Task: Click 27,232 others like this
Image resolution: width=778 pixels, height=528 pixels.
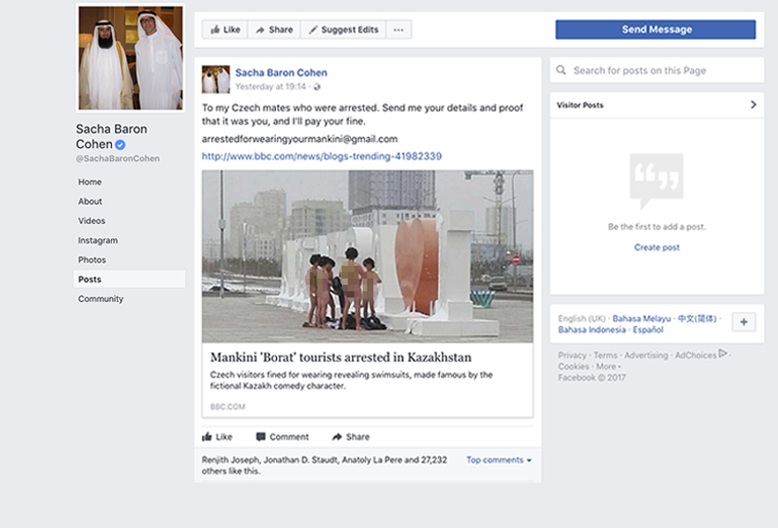Action: pyautogui.click(x=324, y=465)
